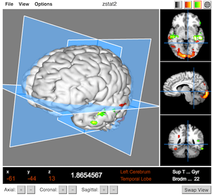This screenshot has height=196, width=213.
Task: Select the sagittal slice thumbnail view
Action: click(186, 88)
